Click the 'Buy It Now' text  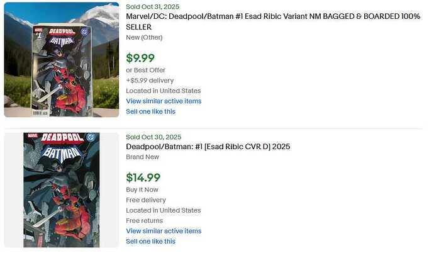tap(142, 189)
